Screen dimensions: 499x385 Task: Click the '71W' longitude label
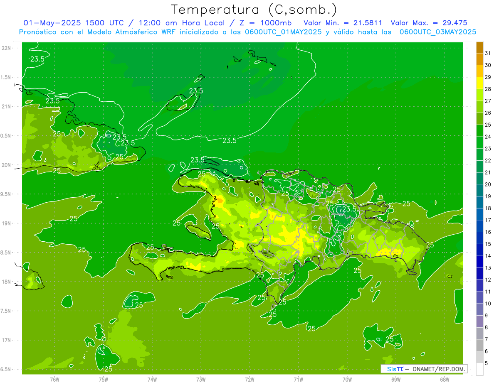(x=298, y=379)
